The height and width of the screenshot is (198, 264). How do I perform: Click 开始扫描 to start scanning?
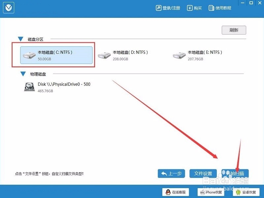tap(235, 174)
